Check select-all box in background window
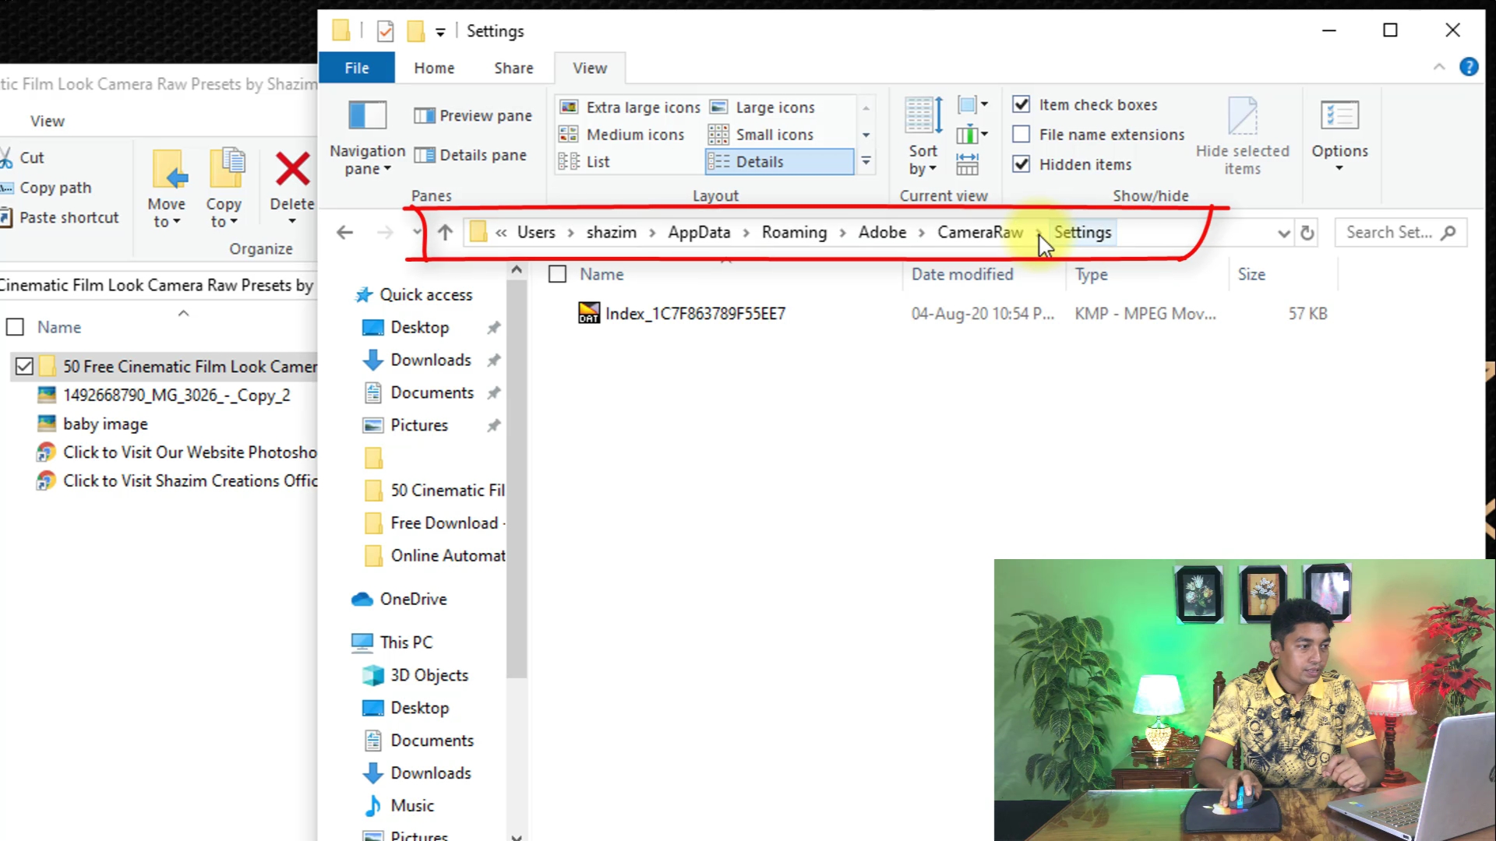This screenshot has width=1496, height=841. [15, 327]
